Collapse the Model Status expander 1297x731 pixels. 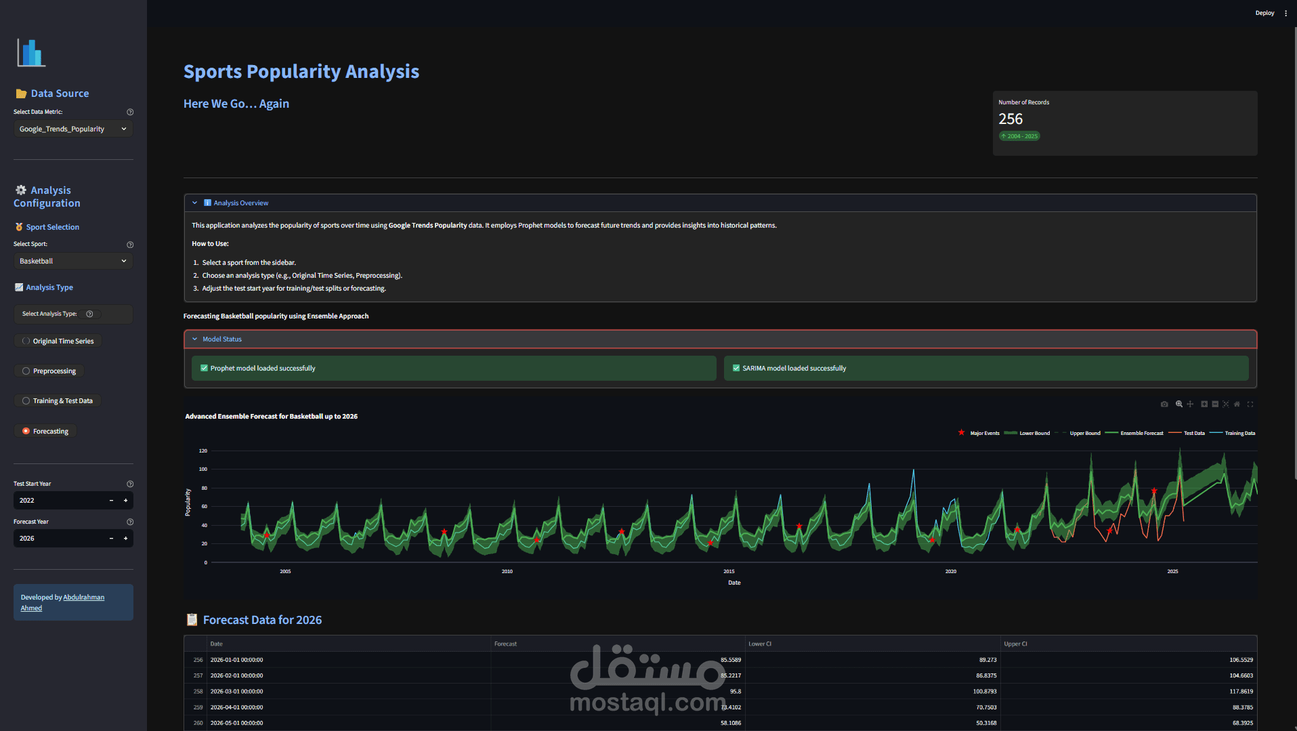[720, 339]
